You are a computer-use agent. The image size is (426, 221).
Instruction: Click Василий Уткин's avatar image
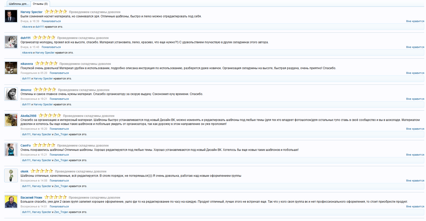click(x=11, y=202)
